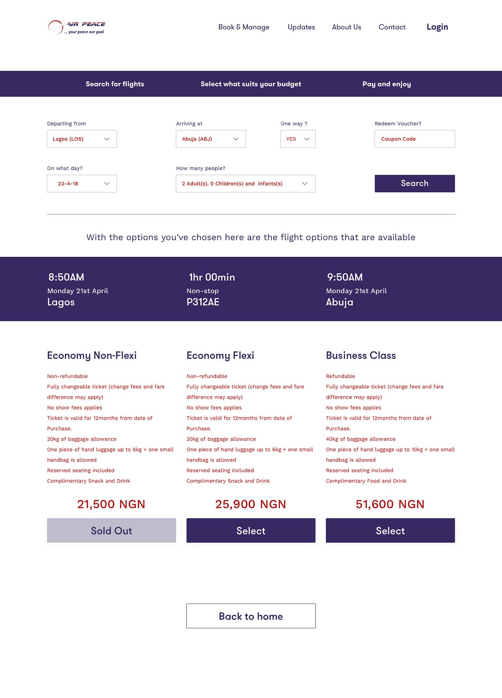Expand the date dropdown showing 23-4-18

[x=82, y=184]
